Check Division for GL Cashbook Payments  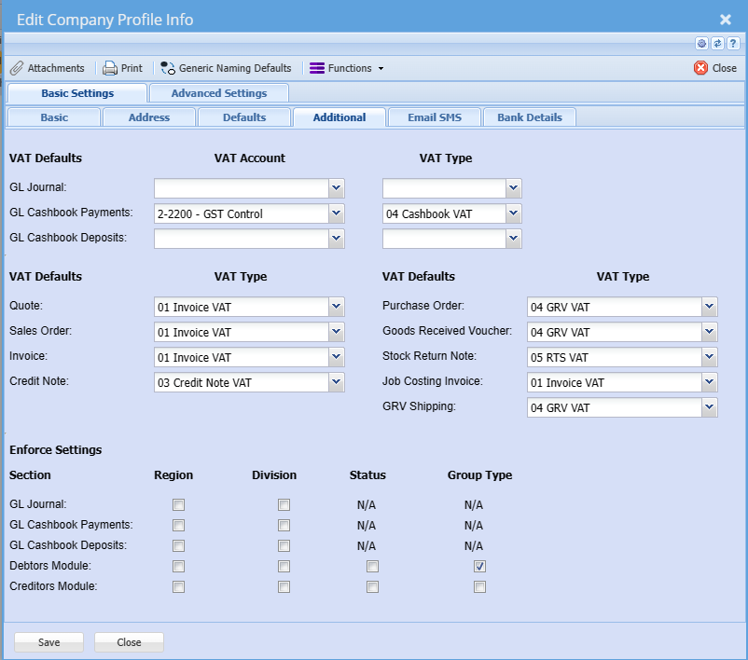coord(284,526)
